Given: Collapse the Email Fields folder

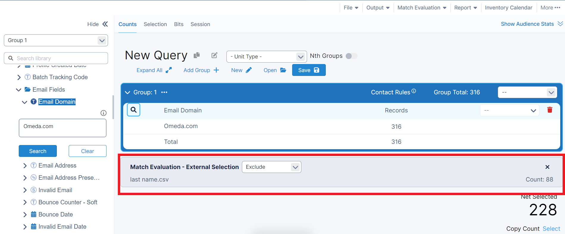Looking at the screenshot, I should click(18, 90).
